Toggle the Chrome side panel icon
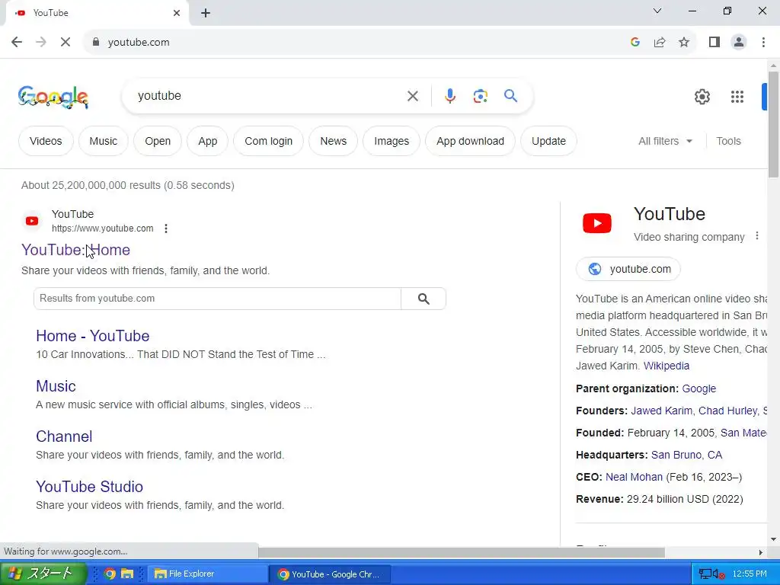Viewport: 780px width, 585px height. (714, 43)
